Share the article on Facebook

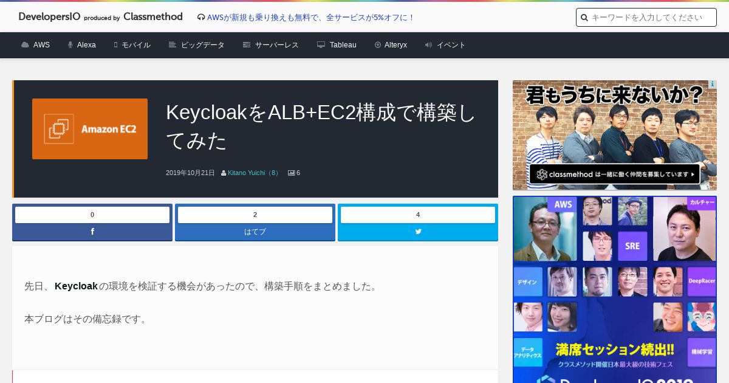pyautogui.click(x=92, y=232)
